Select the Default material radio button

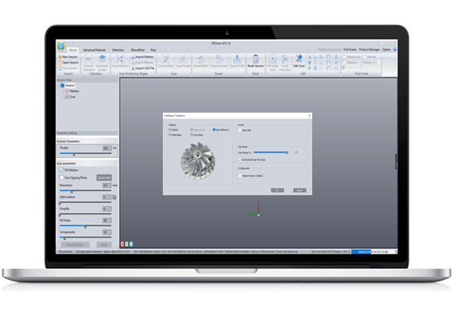(170, 130)
